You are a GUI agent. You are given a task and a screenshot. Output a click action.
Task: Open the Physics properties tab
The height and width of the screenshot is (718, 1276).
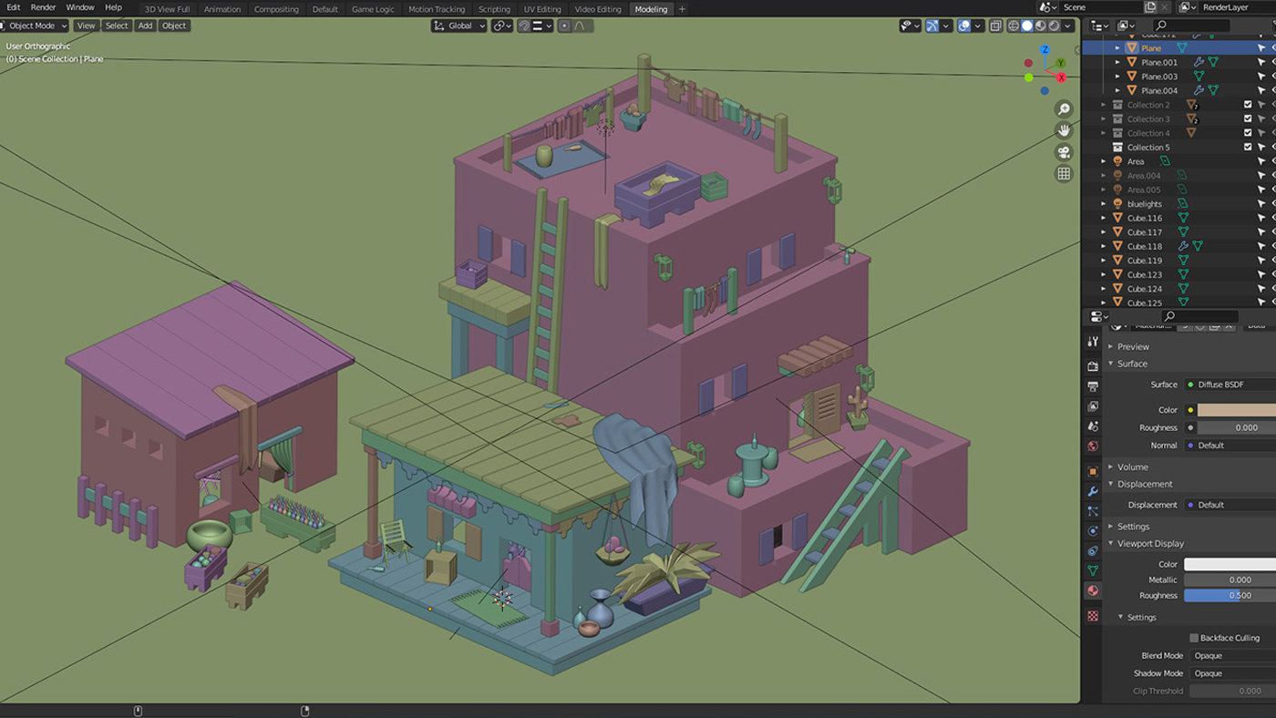tap(1092, 529)
